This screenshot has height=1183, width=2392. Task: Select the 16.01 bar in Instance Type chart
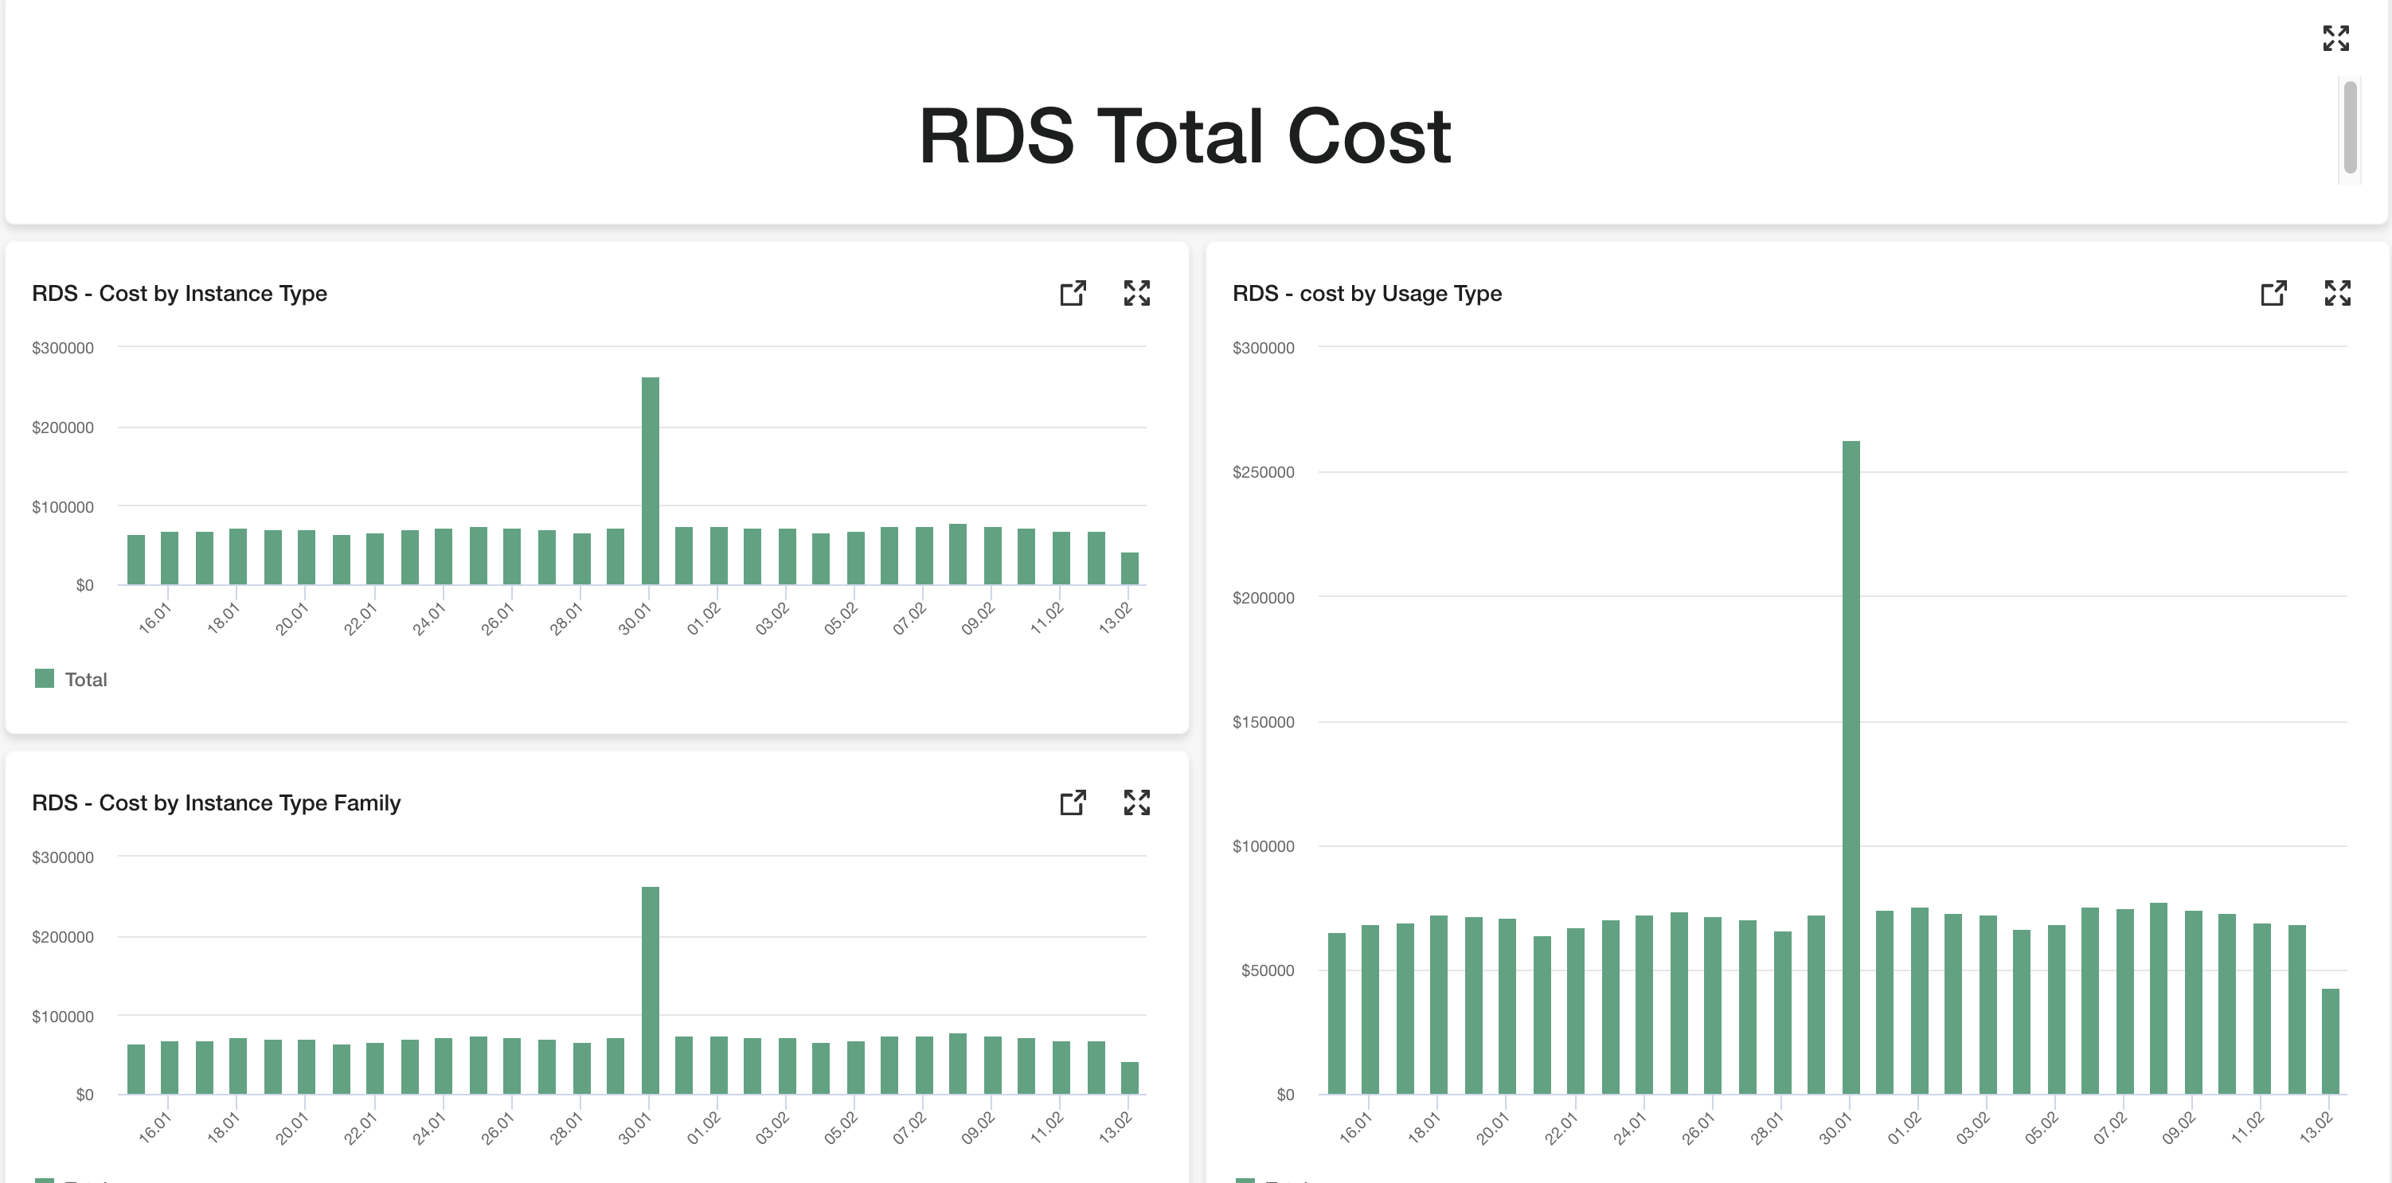169,557
